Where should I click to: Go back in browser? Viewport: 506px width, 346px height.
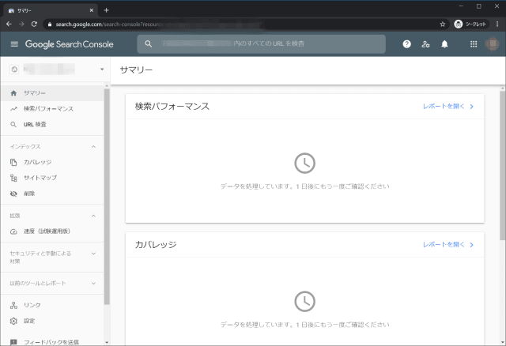coord(9,24)
